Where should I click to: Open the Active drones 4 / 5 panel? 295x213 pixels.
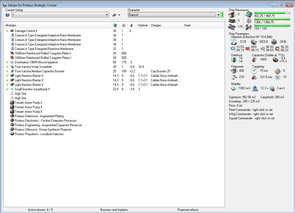pyautogui.click(x=40, y=210)
